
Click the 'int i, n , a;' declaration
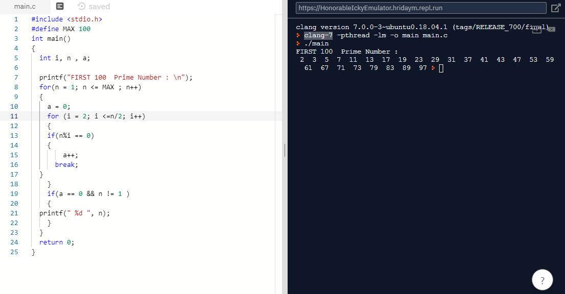pyautogui.click(x=64, y=58)
